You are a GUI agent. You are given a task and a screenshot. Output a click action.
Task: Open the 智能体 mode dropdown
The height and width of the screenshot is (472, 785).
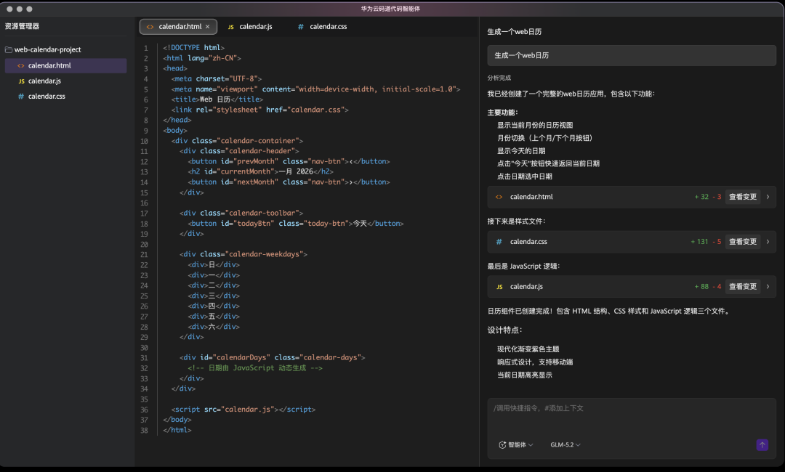click(x=516, y=445)
